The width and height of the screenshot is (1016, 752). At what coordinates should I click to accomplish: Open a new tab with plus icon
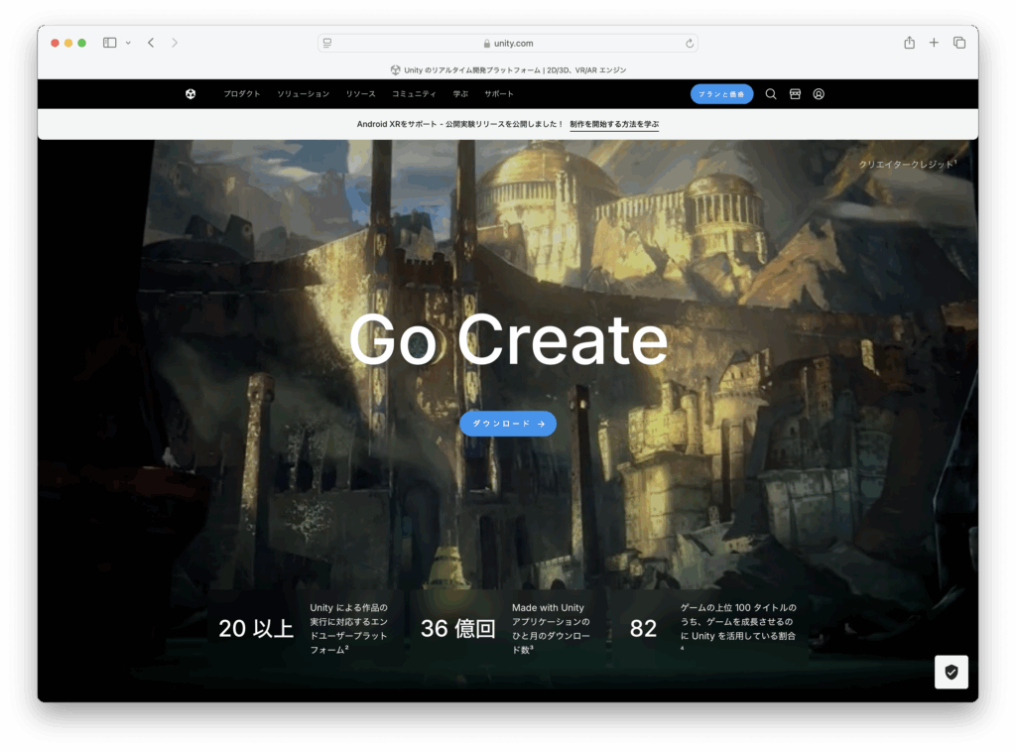(x=934, y=43)
